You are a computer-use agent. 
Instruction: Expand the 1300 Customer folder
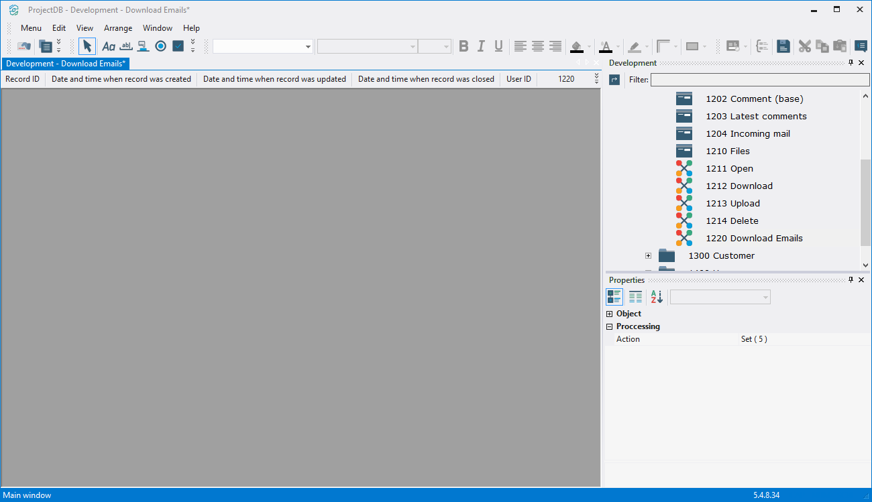click(648, 256)
